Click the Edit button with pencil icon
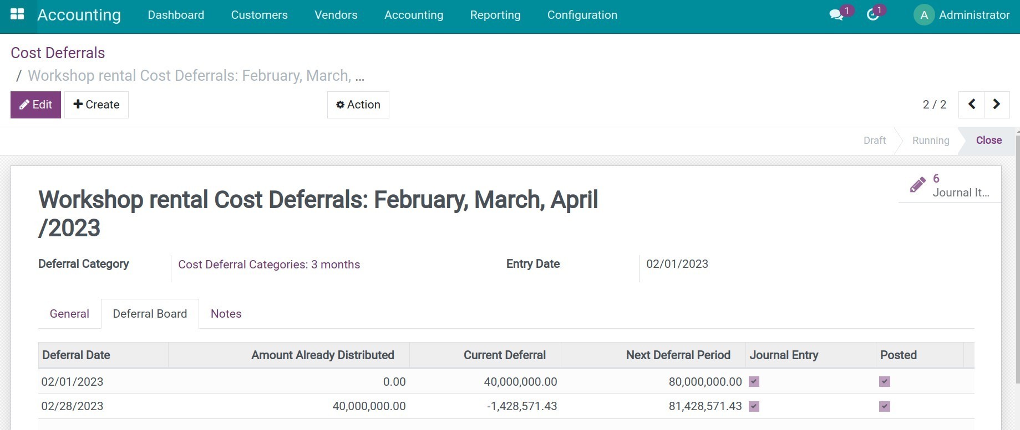This screenshot has width=1020, height=430. pos(35,105)
